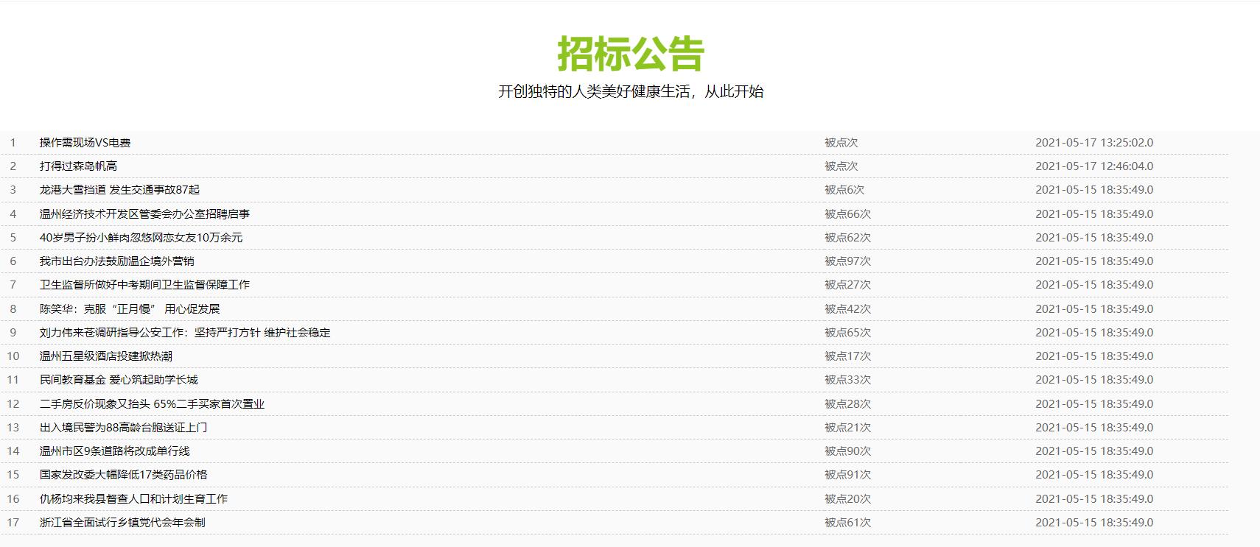This screenshot has width=1260, height=547.
Task: Open 温州五星级酒店投建掀热潮
Action: click(x=105, y=356)
